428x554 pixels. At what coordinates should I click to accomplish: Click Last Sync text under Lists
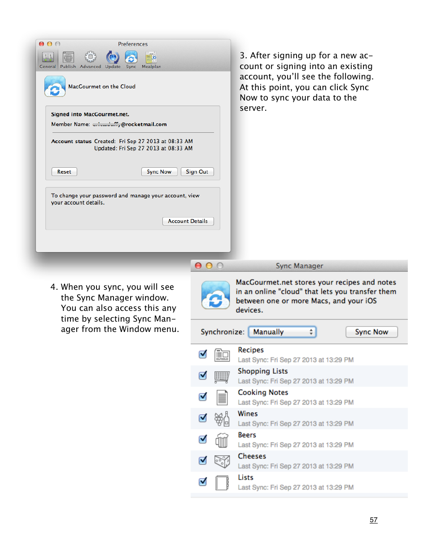[296, 487]
